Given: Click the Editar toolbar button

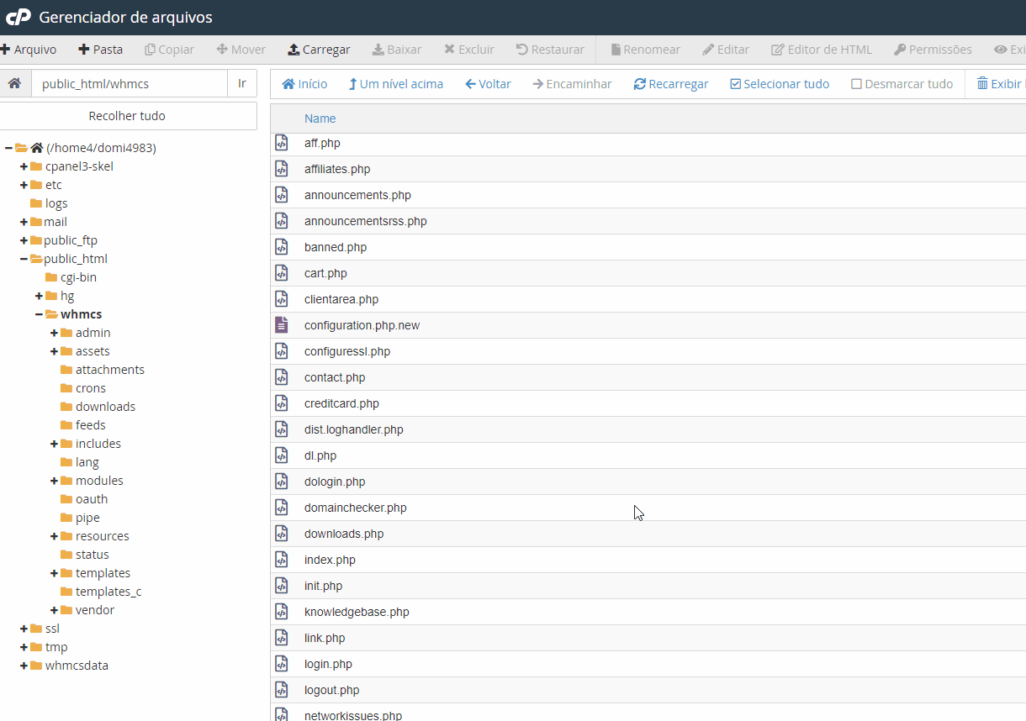Looking at the screenshot, I should tap(726, 50).
